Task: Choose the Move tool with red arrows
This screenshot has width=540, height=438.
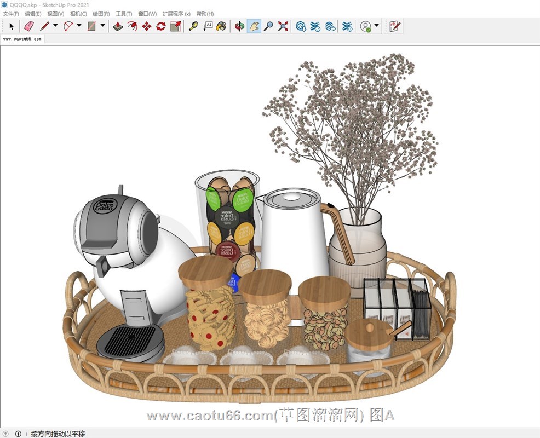Action: 147,26
